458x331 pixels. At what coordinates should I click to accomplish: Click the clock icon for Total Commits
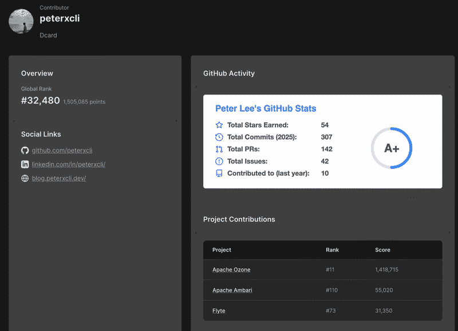click(219, 137)
